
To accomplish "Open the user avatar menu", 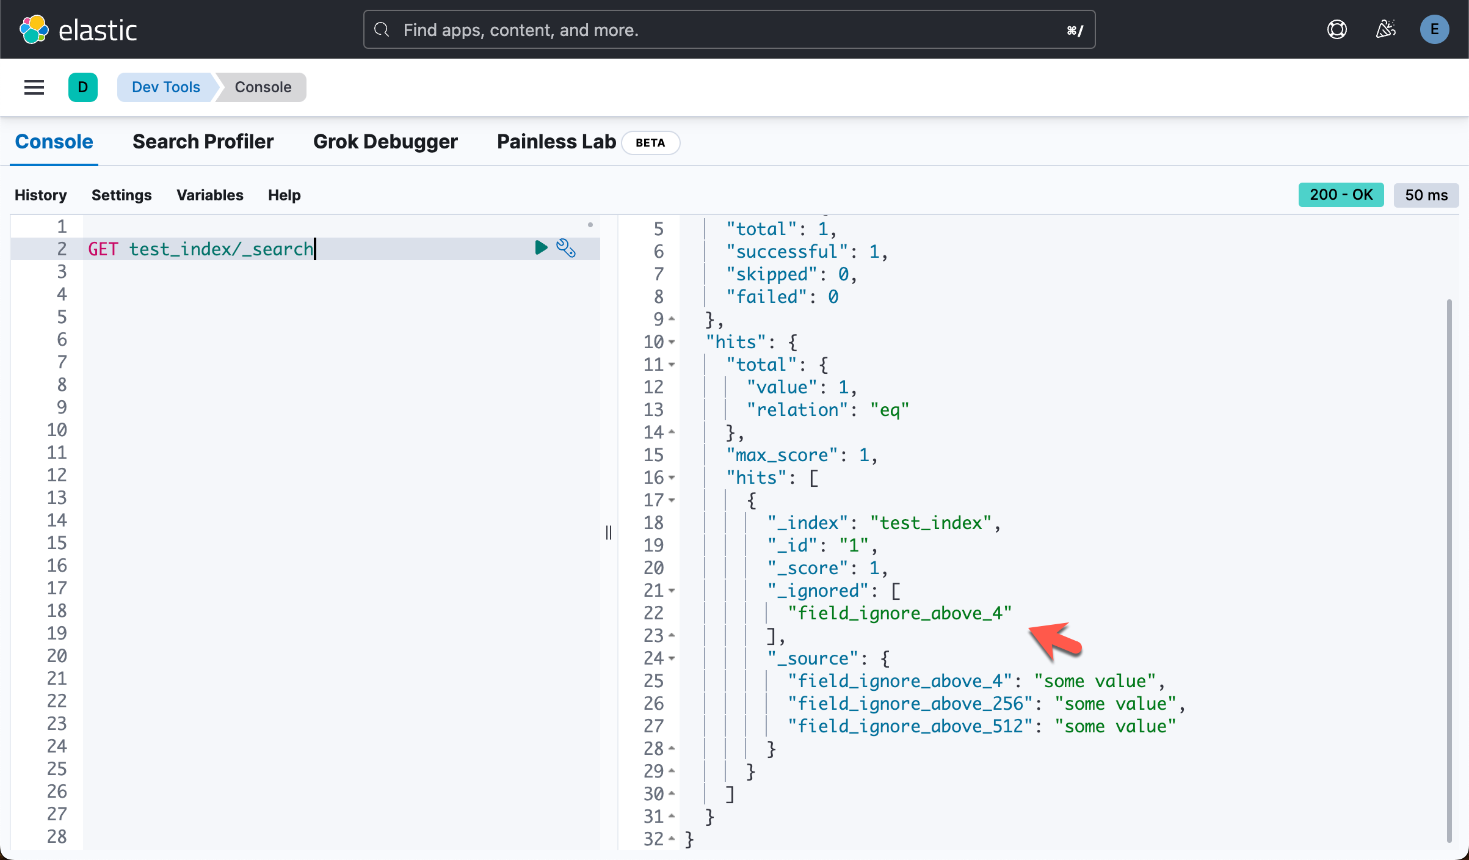I will click(x=1434, y=29).
